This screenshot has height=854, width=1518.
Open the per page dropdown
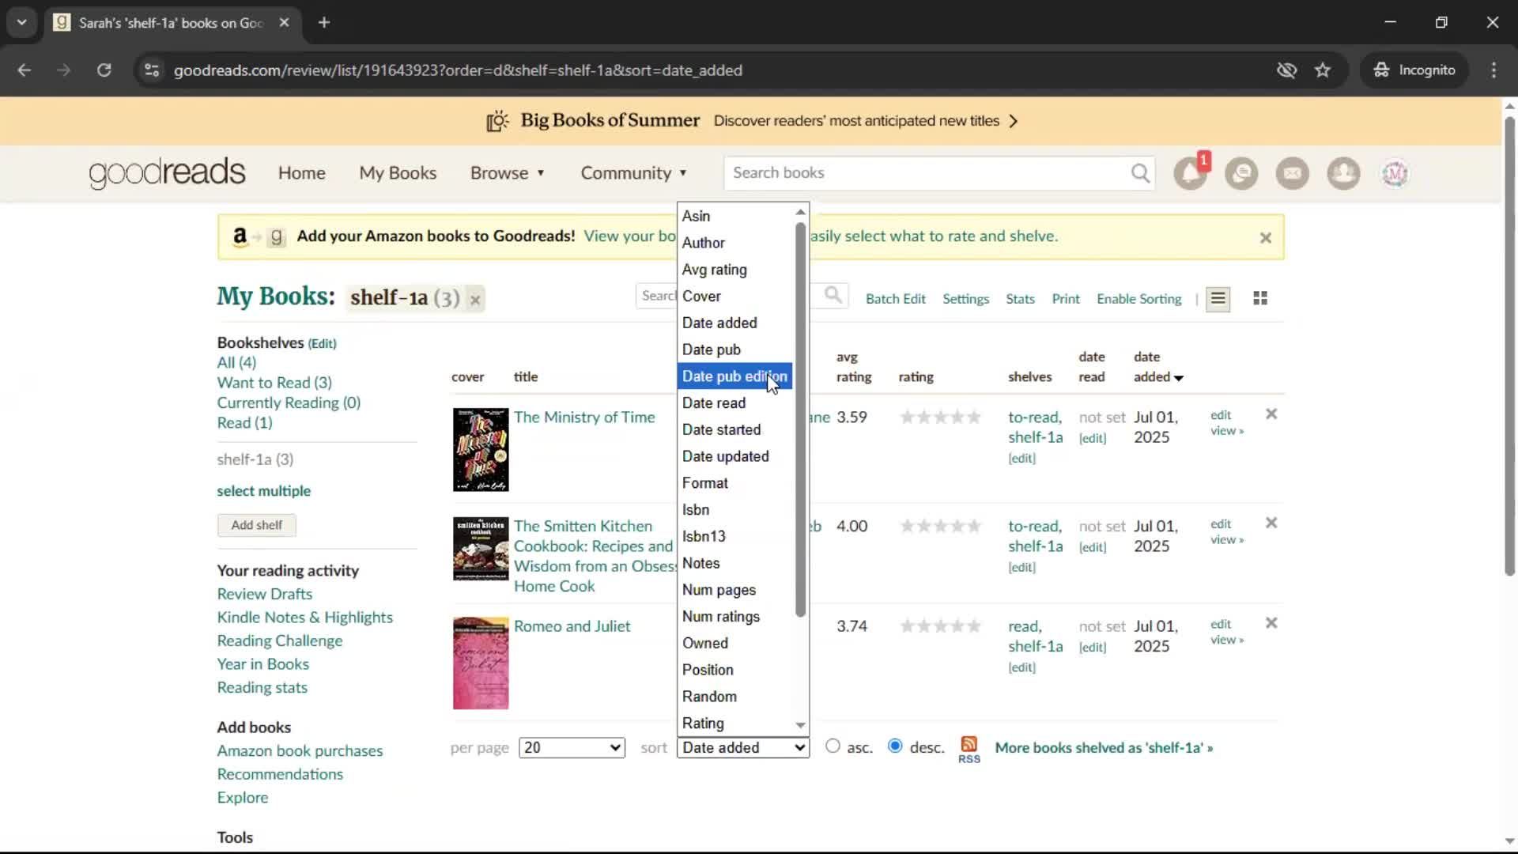point(572,748)
